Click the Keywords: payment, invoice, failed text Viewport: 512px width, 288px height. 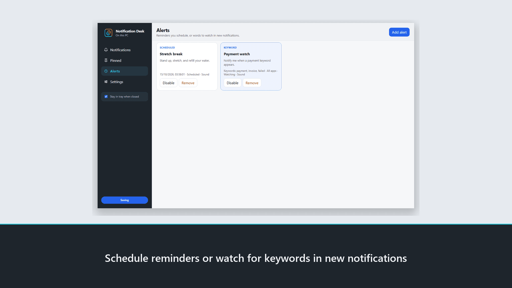[x=244, y=71]
